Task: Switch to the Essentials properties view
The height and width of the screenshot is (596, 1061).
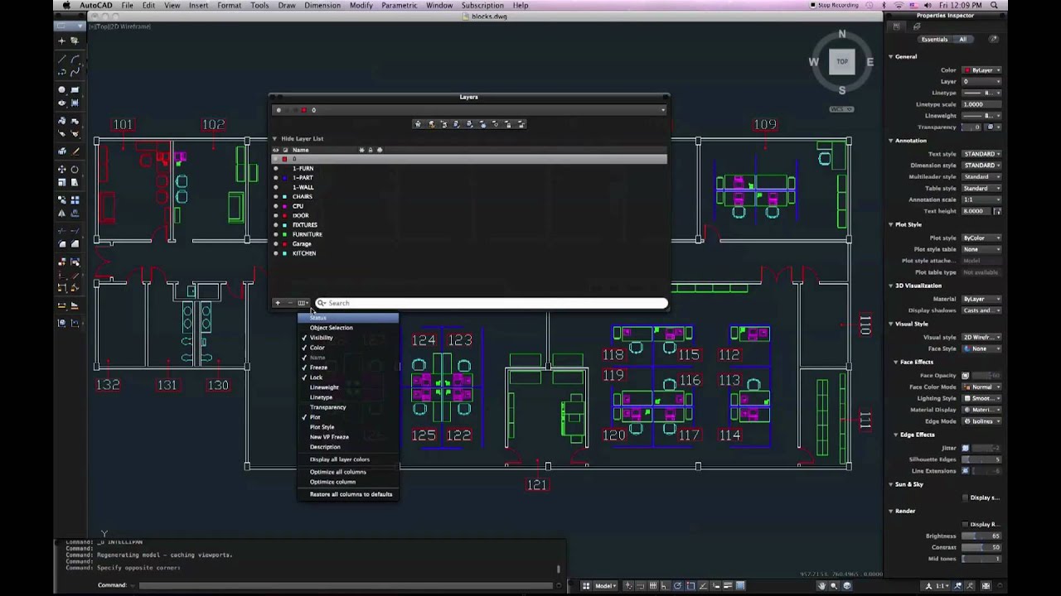Action: pyautogui.click(x=934, y=40)
